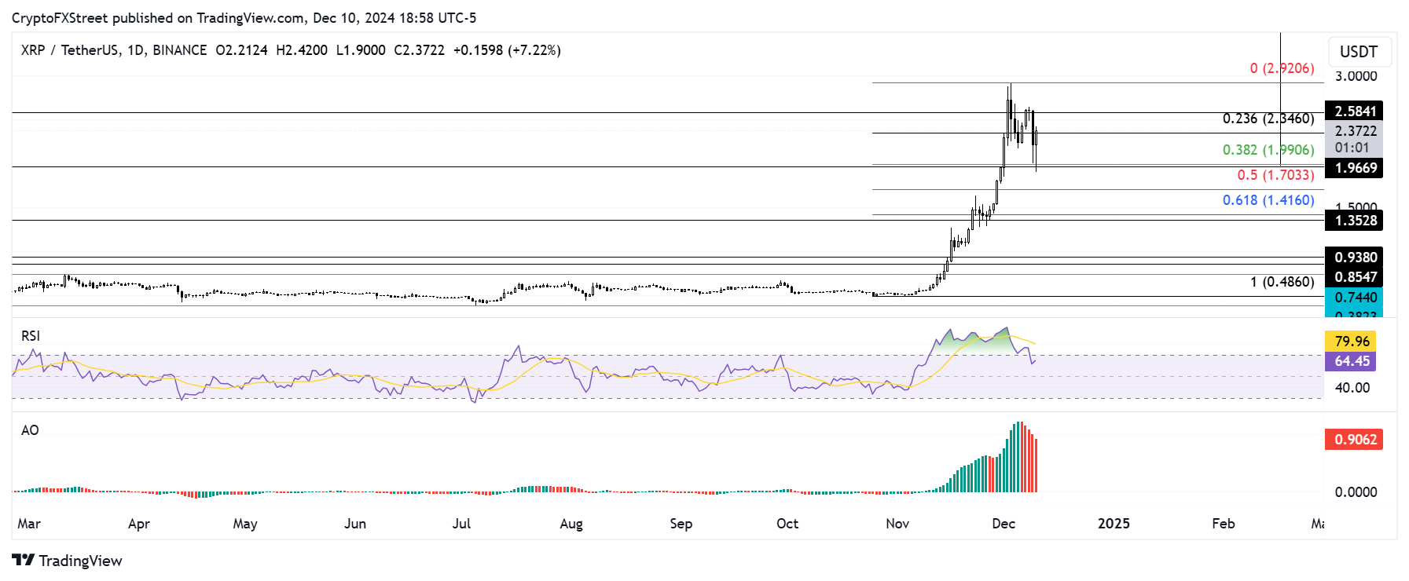Select the 1.9669 price level label
This screenshot has width=1409, height=581.
1355,168
